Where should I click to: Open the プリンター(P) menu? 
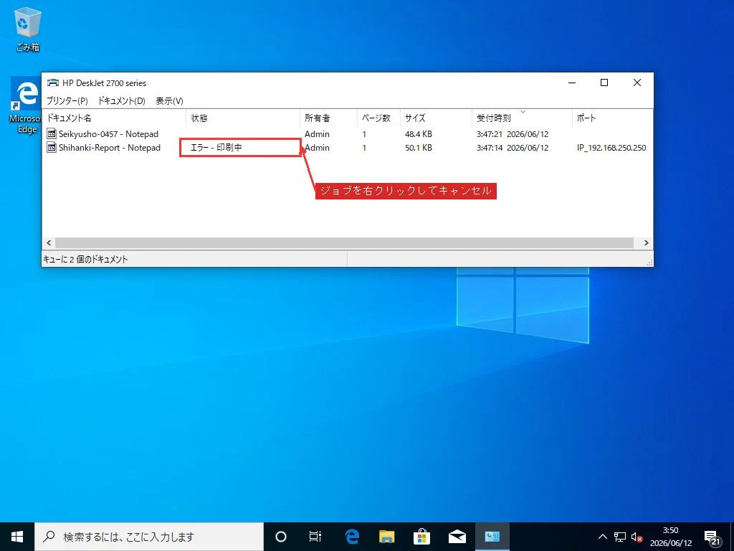tap(67, 100)
